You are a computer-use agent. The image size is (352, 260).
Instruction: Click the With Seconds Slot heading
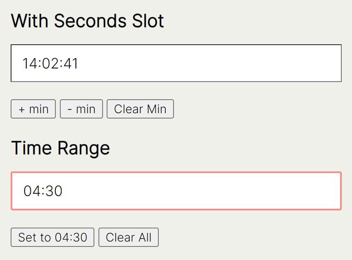coord(88,20)
